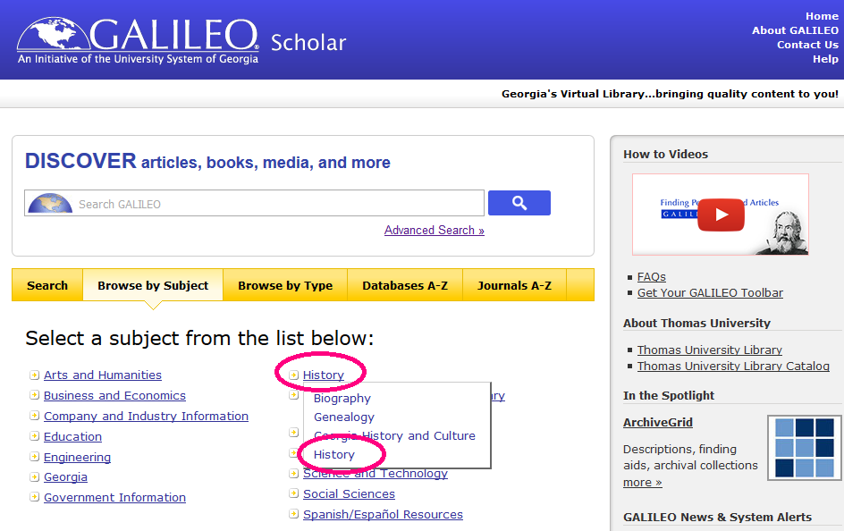Screen dimensions: 844x531
Task: Select Genealogy from the History submenu
Action: point(344,417)
